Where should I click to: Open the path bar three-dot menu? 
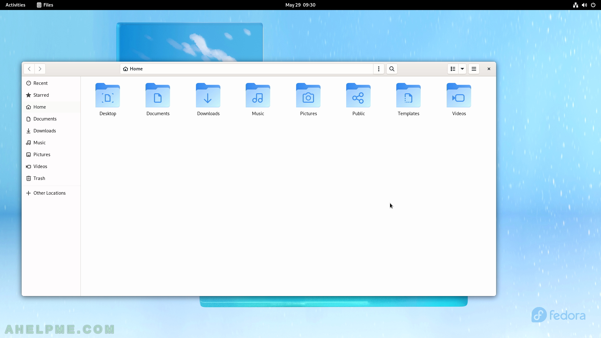pos(379,69)
